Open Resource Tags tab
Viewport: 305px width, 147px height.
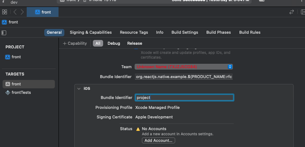tap(134, 32)
